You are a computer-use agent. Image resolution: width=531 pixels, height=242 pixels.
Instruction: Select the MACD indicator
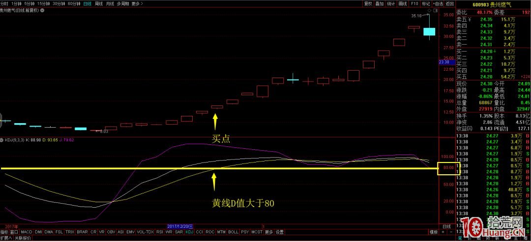[26, 232]
